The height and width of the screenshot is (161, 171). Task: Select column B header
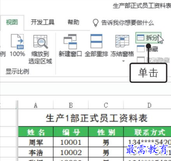[71, 105]
